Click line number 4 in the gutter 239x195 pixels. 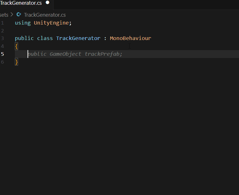pyautogui.click(x=2, y=46)
